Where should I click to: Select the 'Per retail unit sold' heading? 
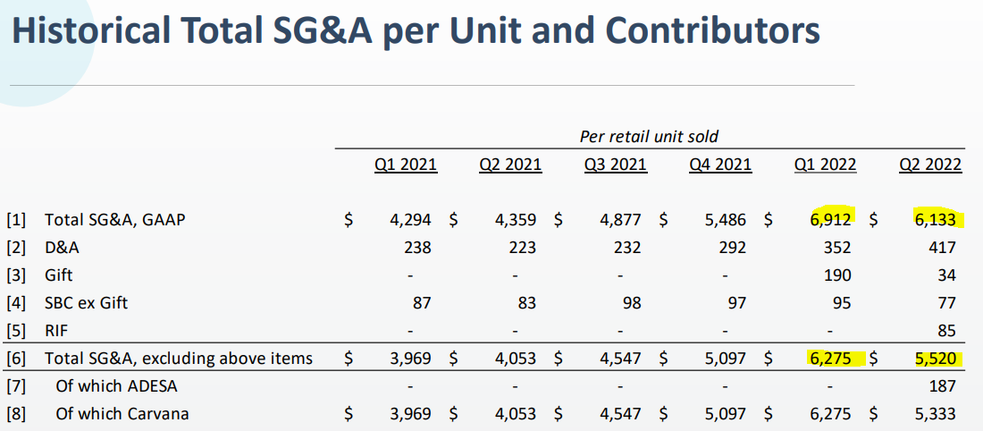coord(648,136)
